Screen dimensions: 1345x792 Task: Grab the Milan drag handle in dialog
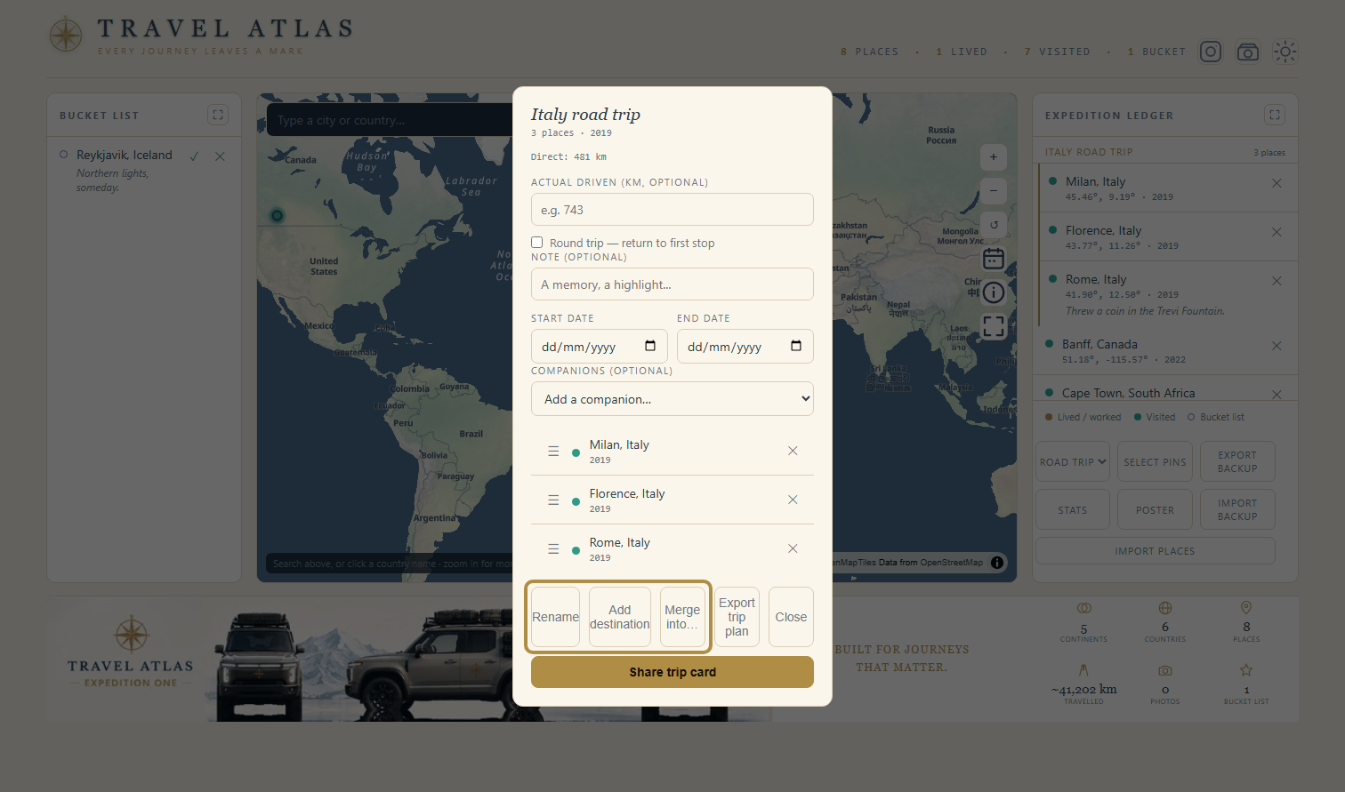(553, 451)
